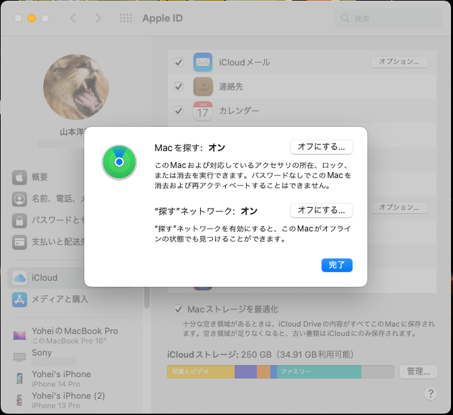The image size is (453, 415).
Task: Open the lower オプション button behind the dialog
Action: [399, 208]
